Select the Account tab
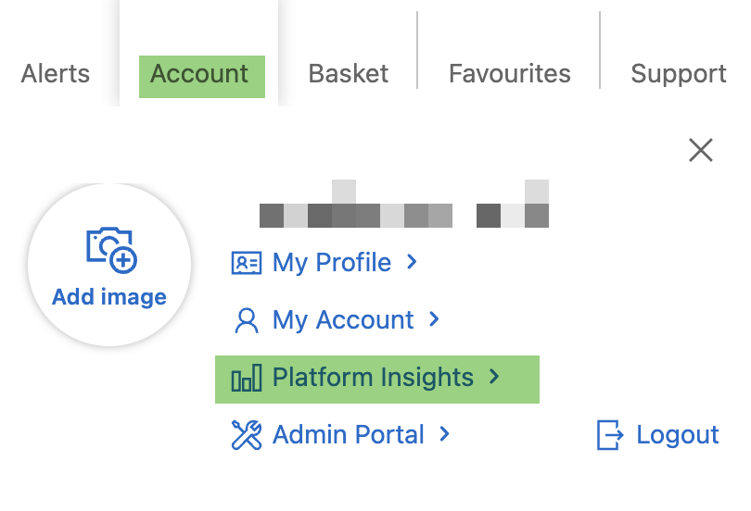 (x=199, y=74)
